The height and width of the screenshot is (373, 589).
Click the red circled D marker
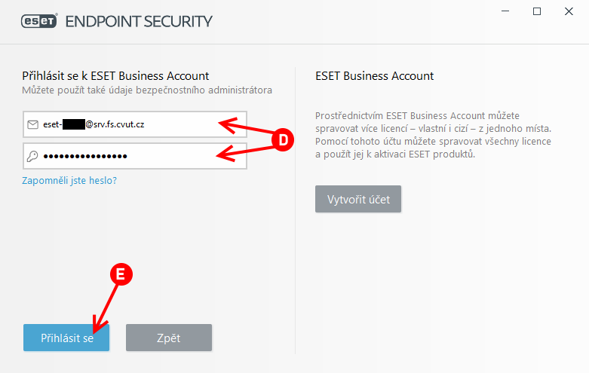pyautogui.click(x=283, y=140)
